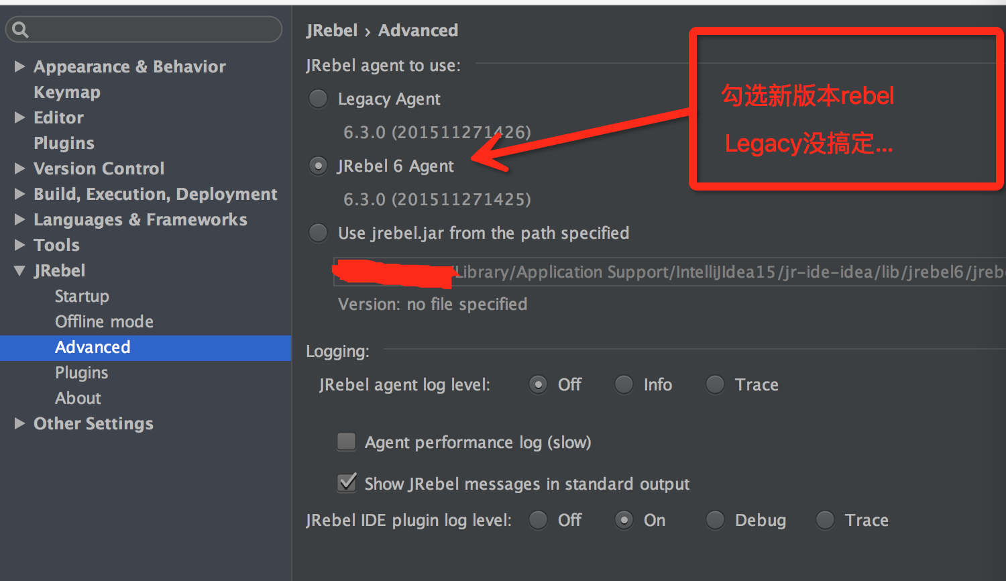The height and width of the screenshot is (581, 1006).
Task: Expand Build, Execution, Deployment arrow
Action: [x=19, y=194]
